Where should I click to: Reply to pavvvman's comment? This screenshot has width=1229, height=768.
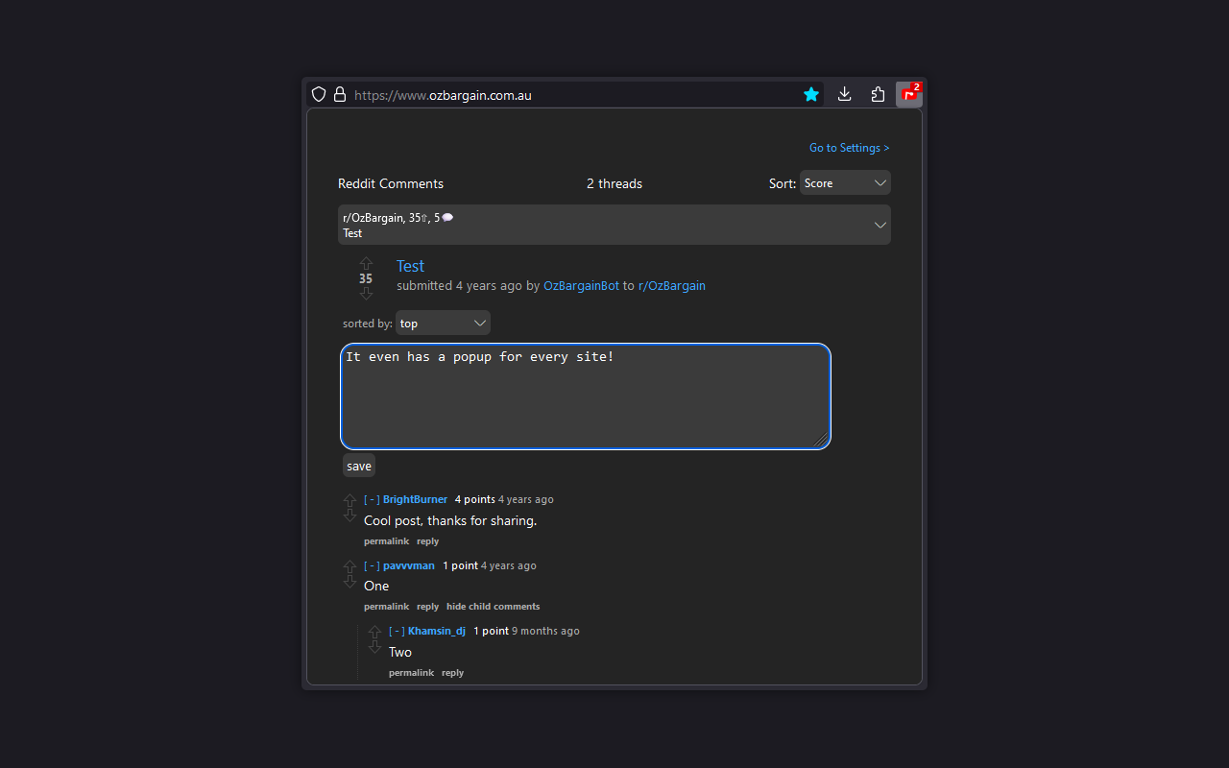(427, 607)
